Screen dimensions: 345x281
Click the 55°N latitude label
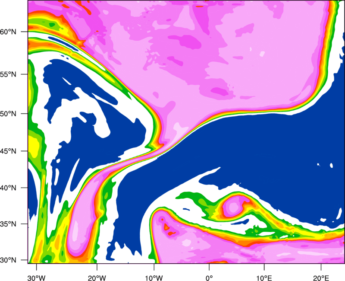[8, 74]
